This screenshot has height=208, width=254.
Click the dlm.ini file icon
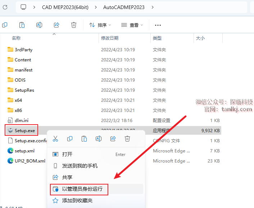[10, 120]
